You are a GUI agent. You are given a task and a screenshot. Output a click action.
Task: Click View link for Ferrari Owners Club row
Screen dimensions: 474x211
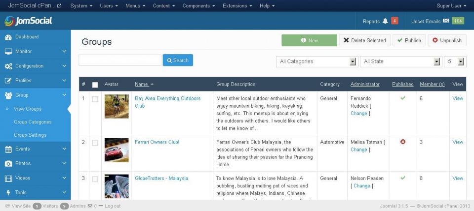pyautogui.click(x=458, y=142)
